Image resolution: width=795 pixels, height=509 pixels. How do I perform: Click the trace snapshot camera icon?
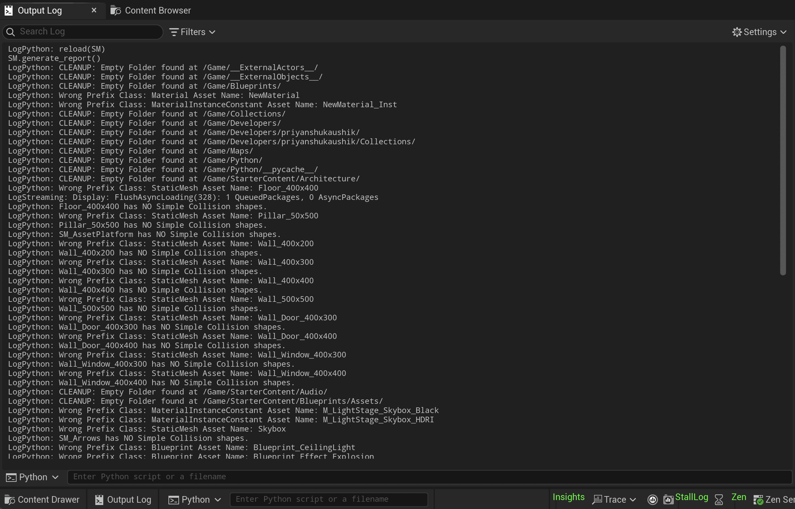point(668,499)
